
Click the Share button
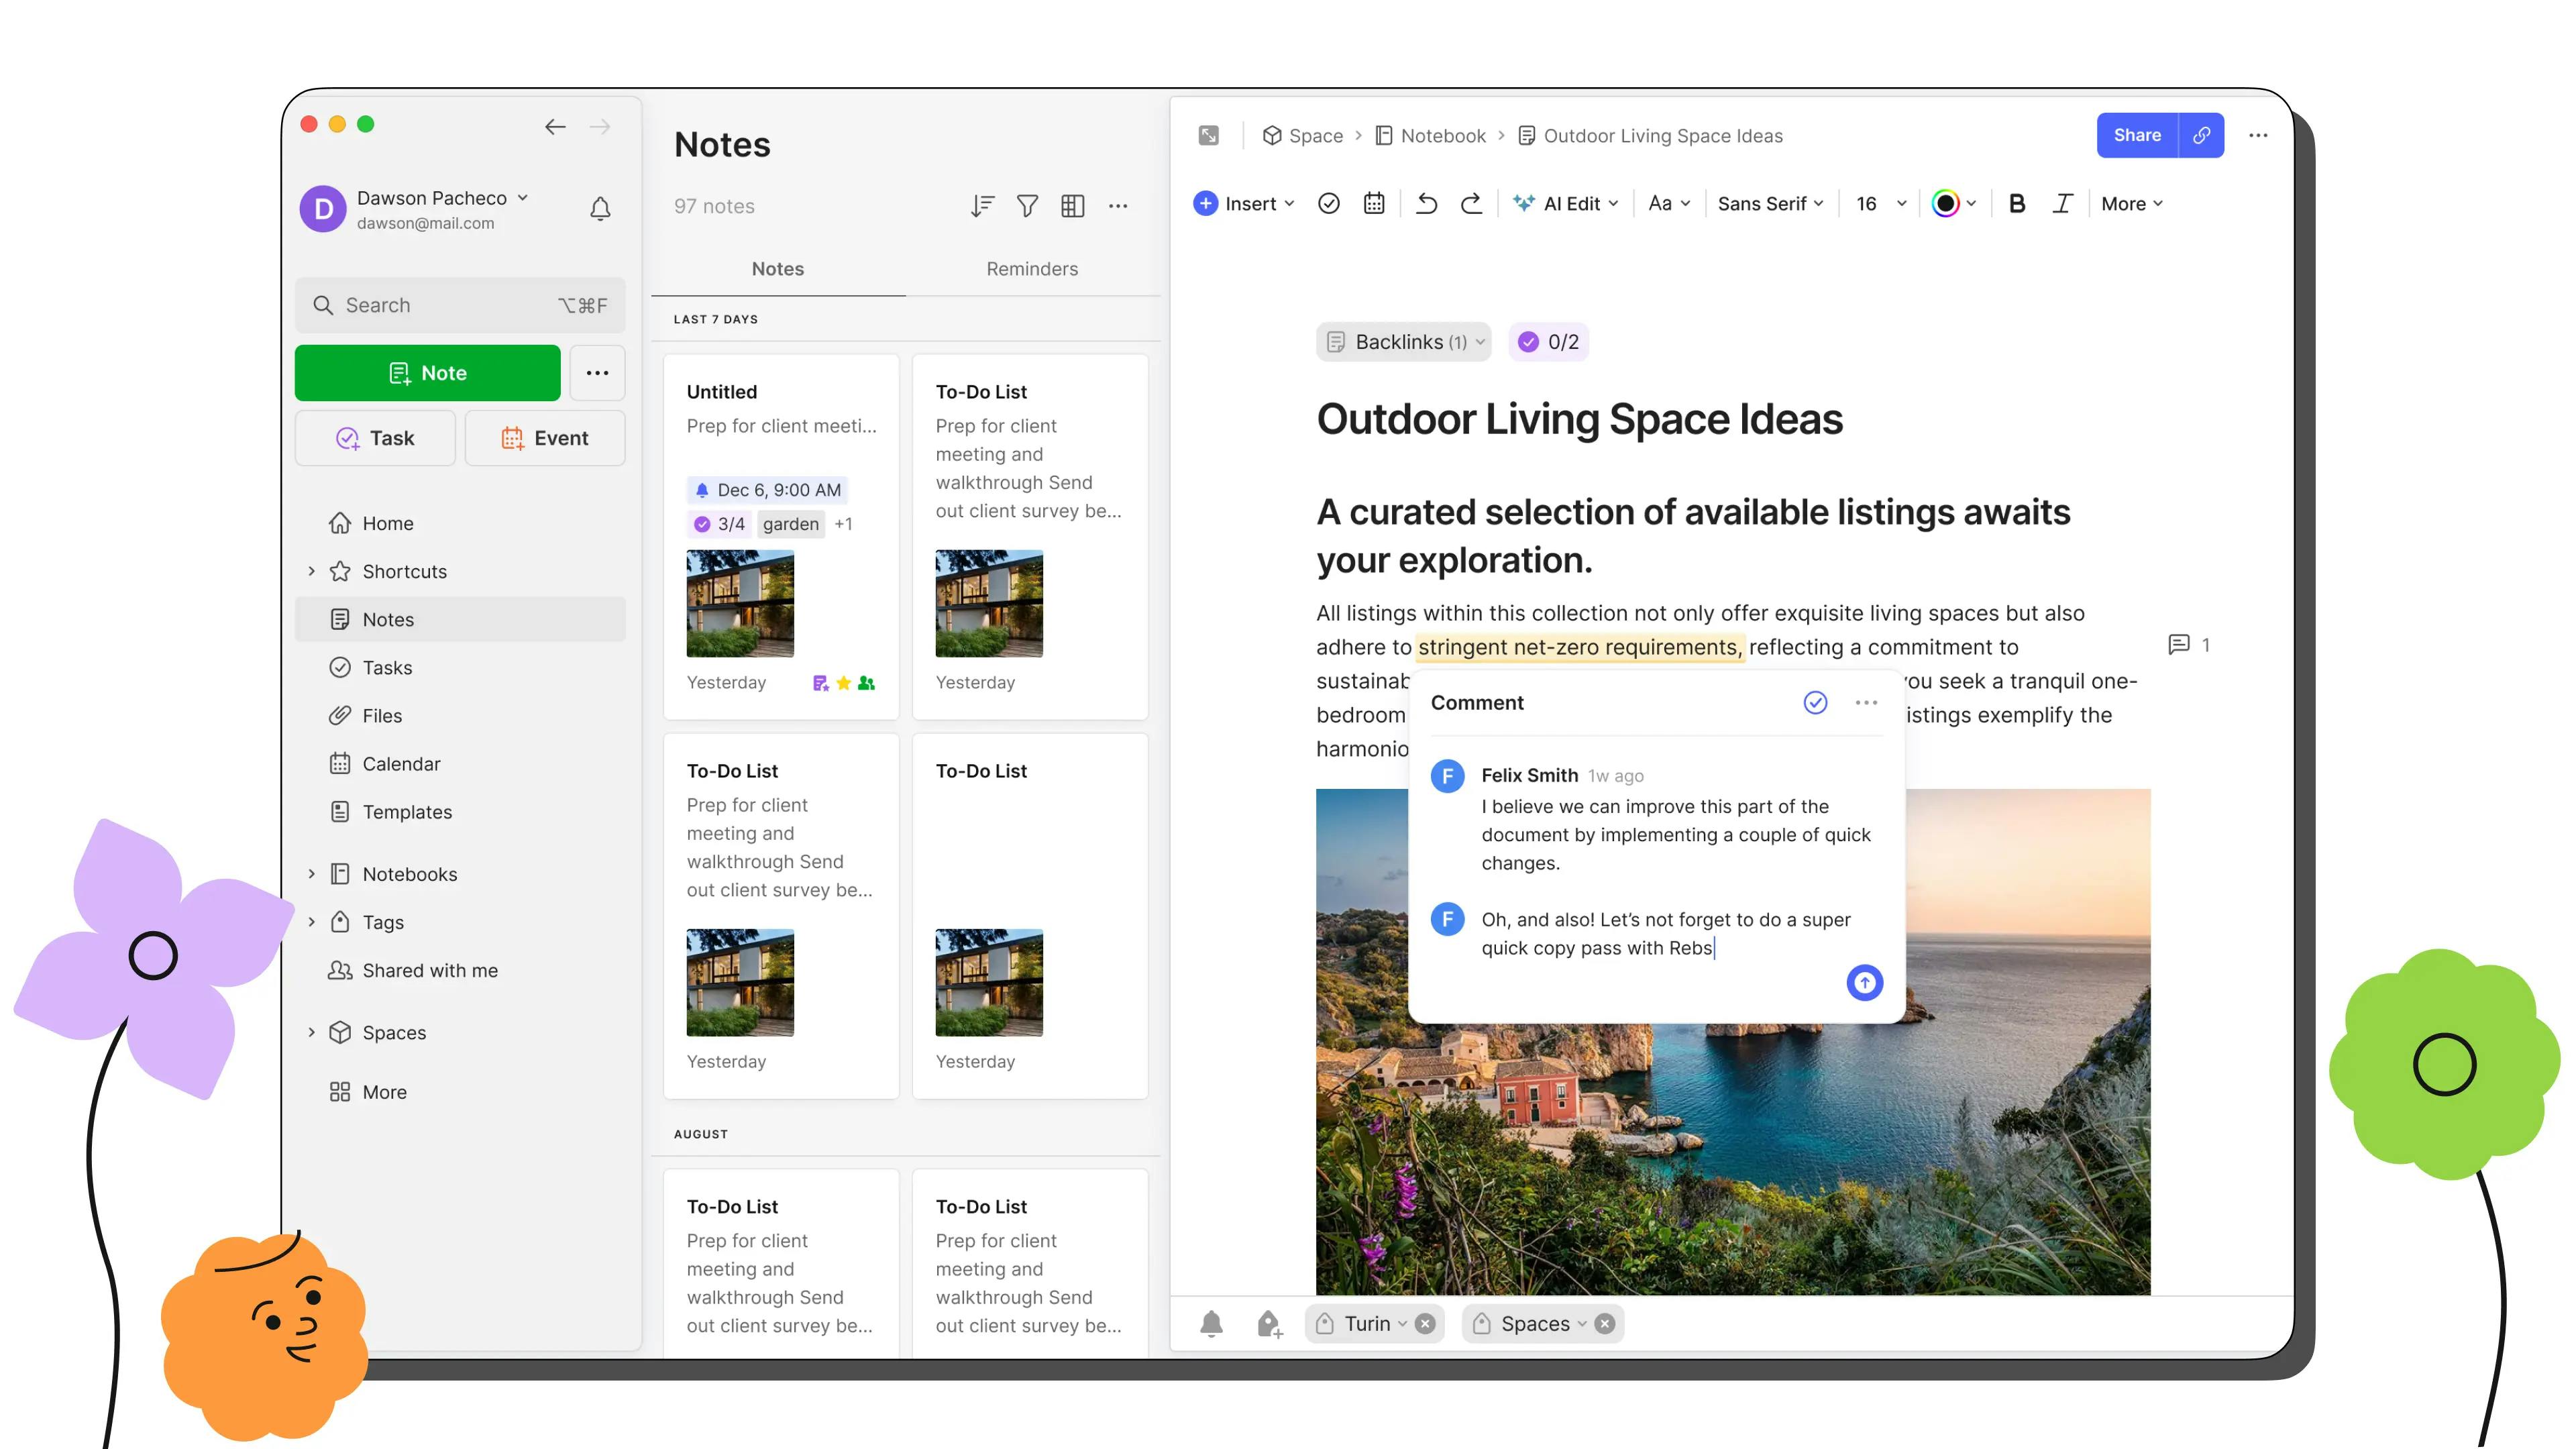2137,135
